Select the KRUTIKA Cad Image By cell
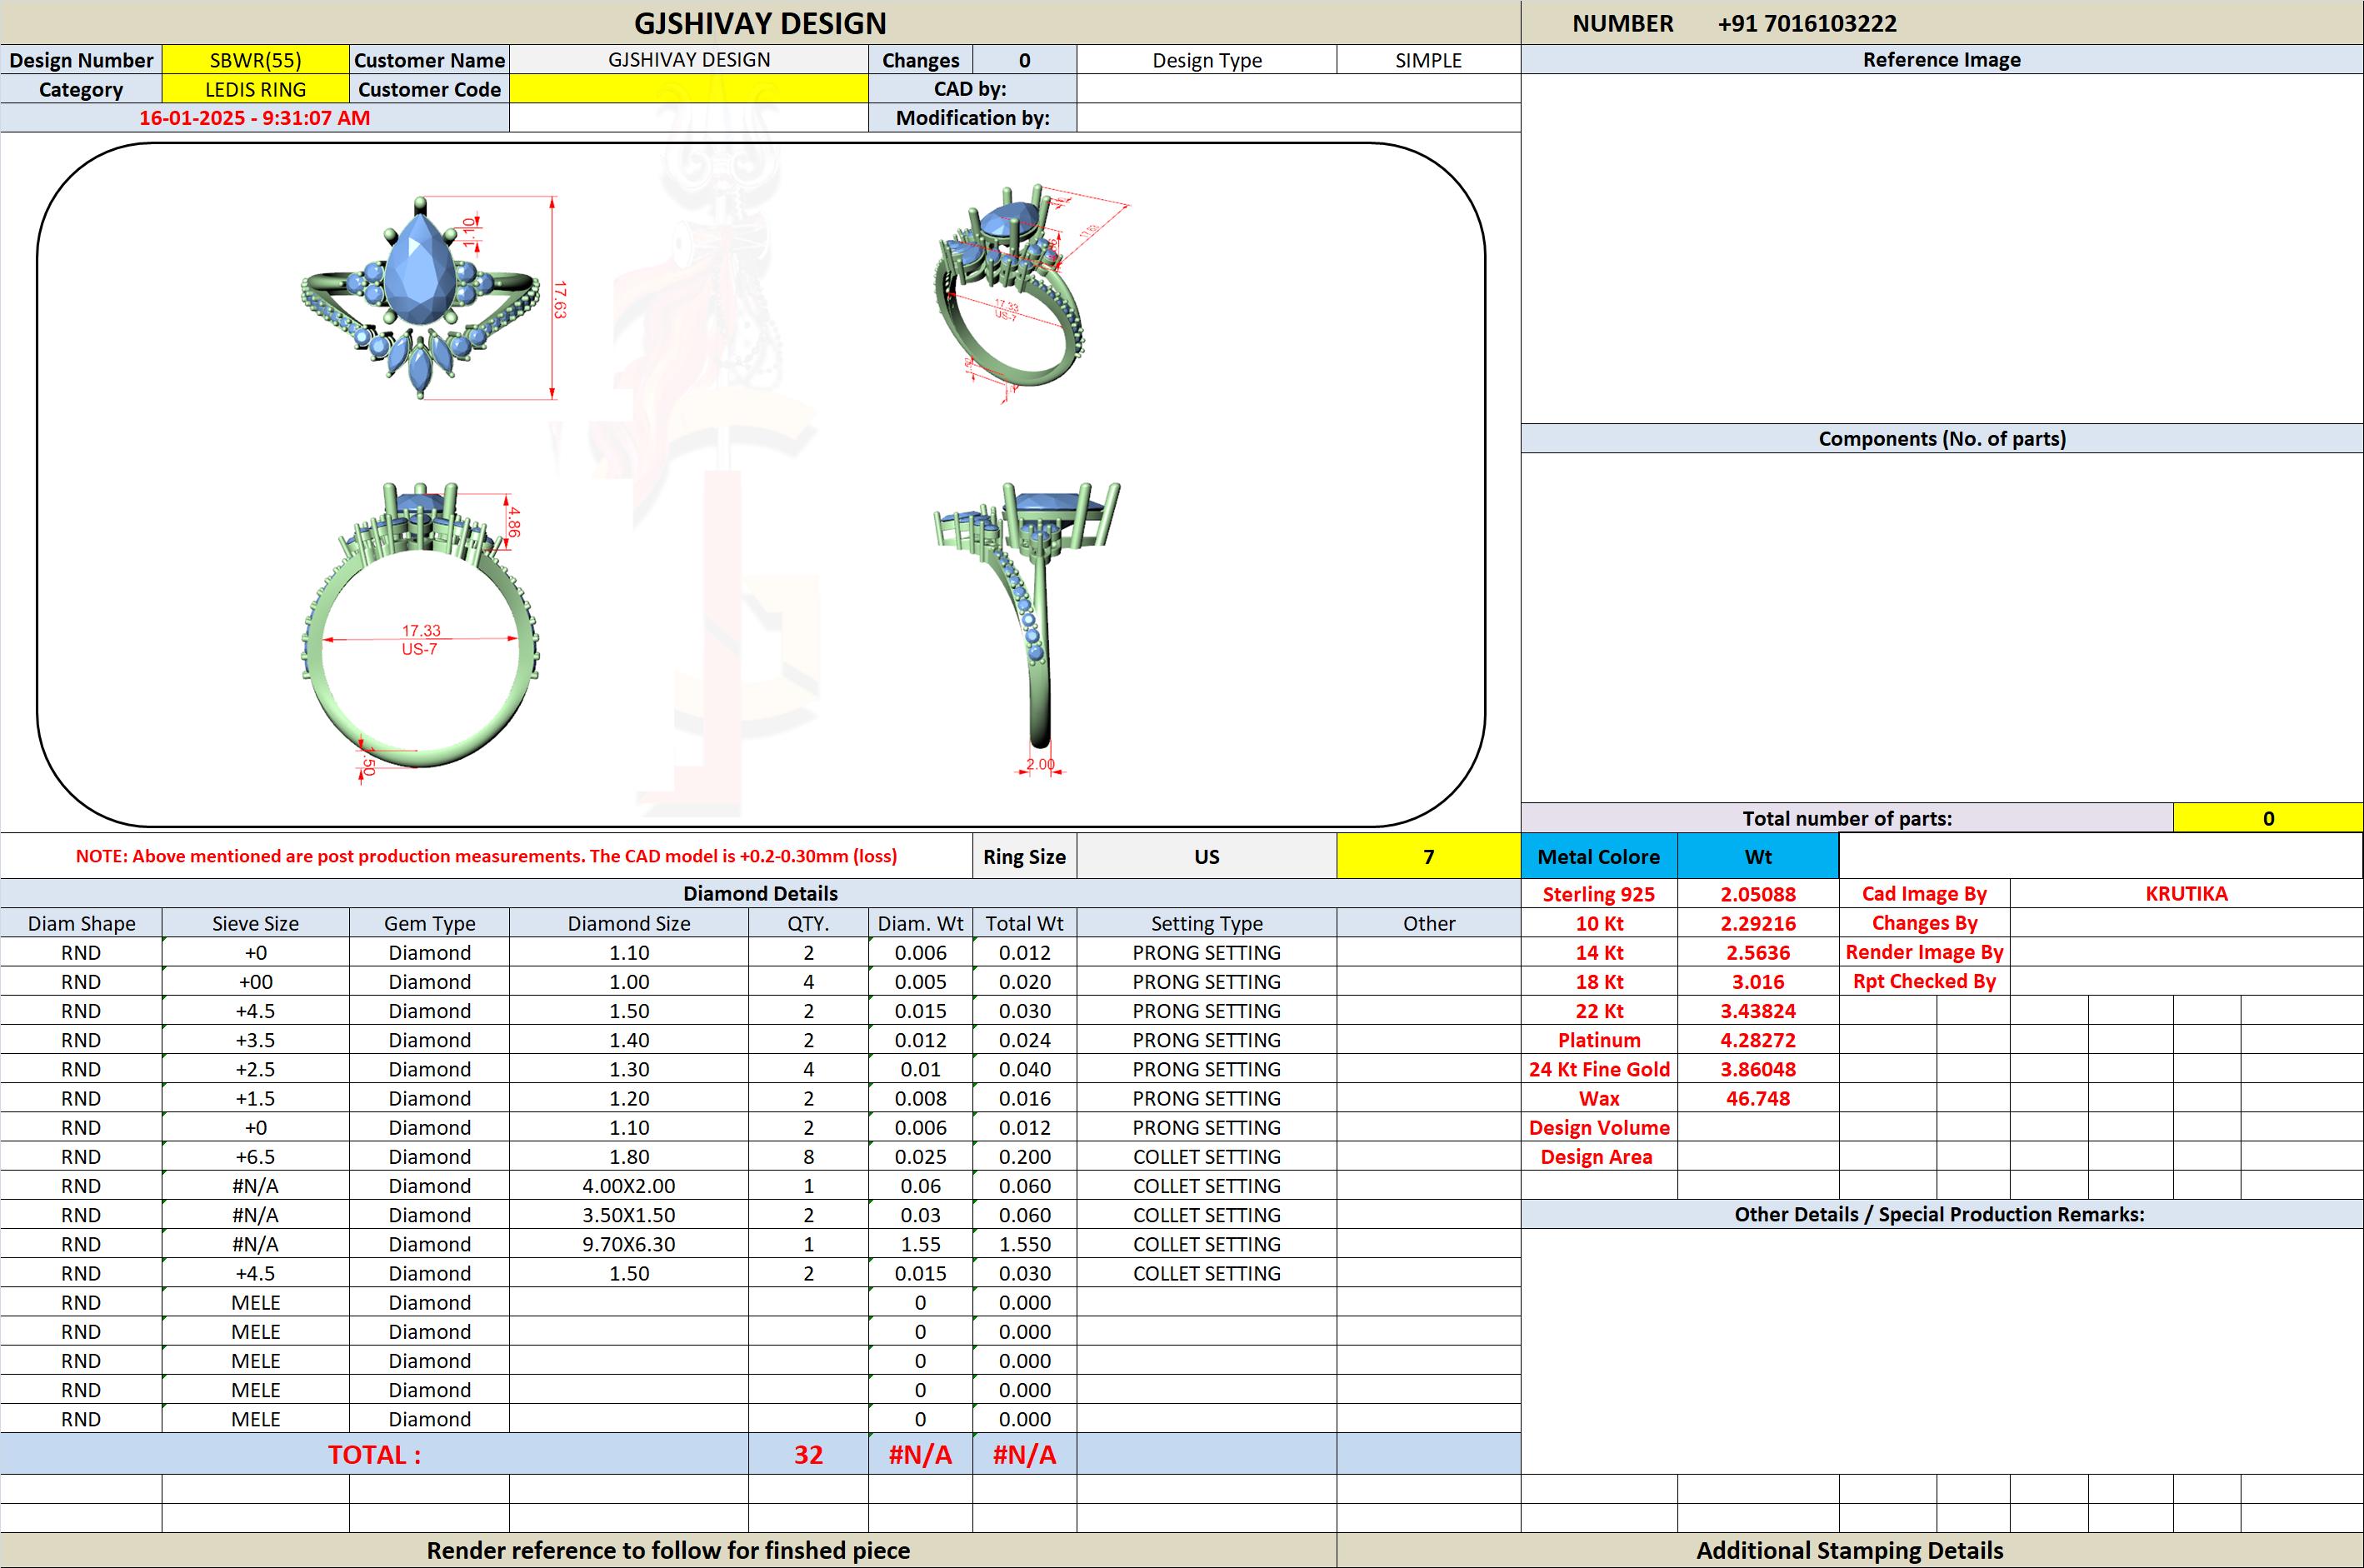This screenshot has width=2364, height=1568. 2186,893
